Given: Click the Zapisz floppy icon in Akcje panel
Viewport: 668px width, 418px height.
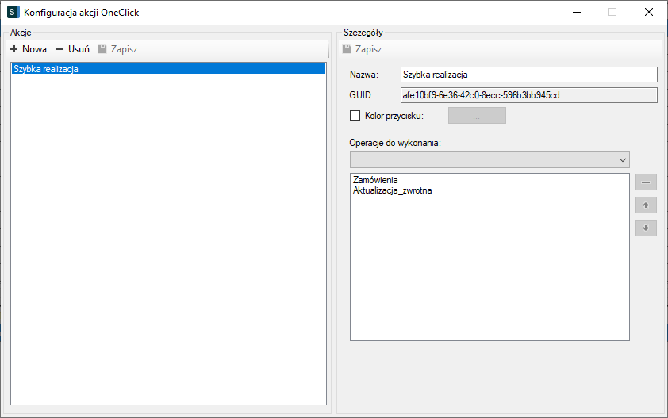Looking at the screenshot, I should [x=102, y=49].
